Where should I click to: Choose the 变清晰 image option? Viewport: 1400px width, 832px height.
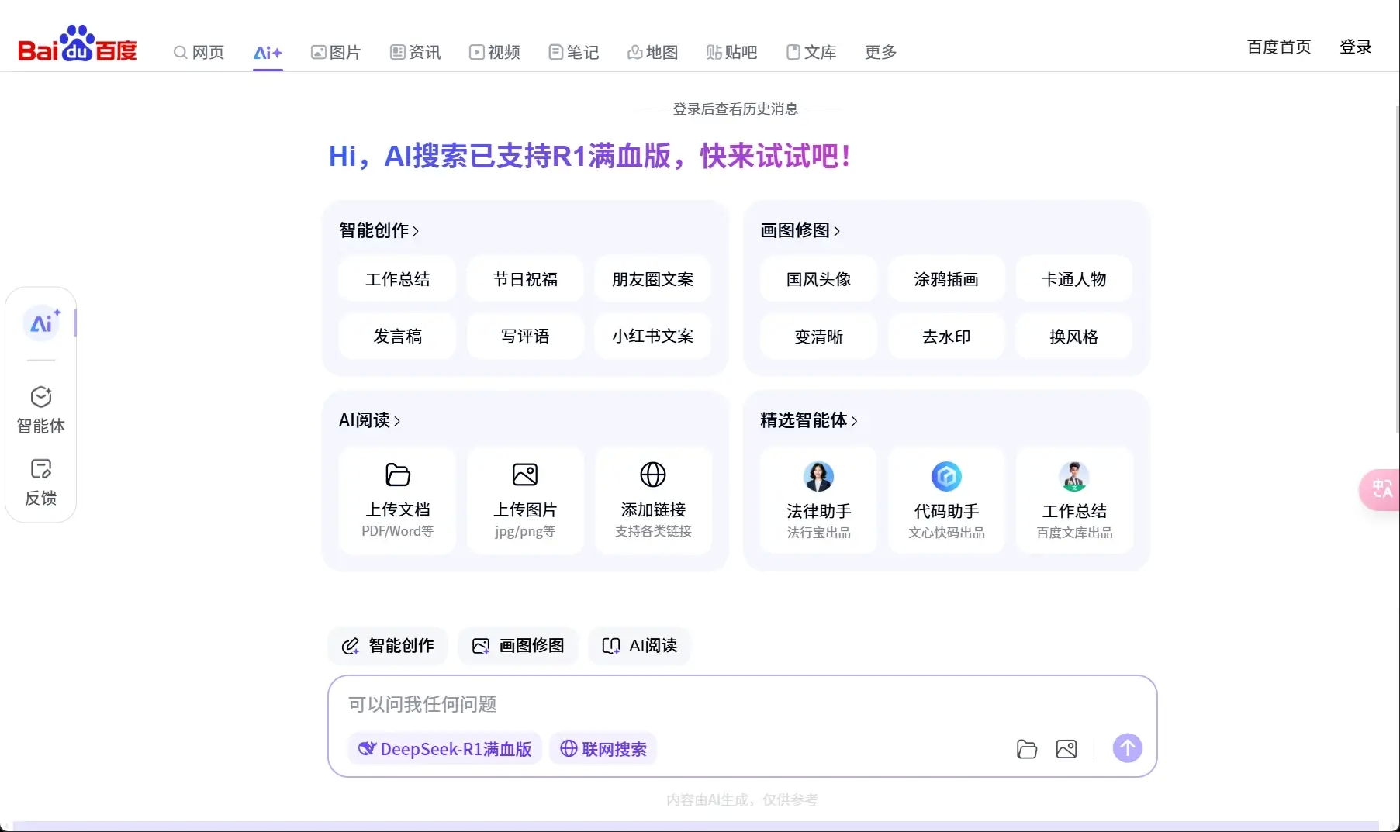pyautogui.click(x=818, y=337)
